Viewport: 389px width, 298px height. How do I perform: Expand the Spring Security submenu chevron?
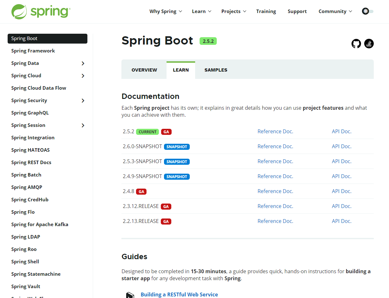[83, 100]
